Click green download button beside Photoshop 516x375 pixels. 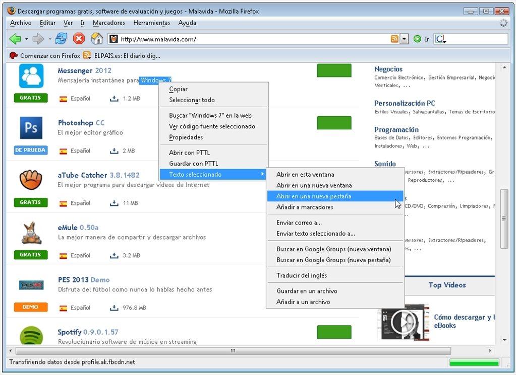click(x=334, y=122)
